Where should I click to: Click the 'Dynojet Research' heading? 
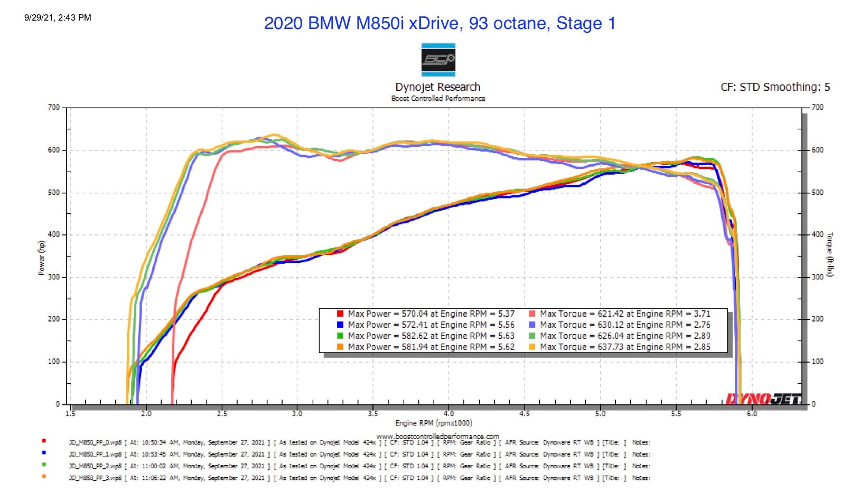pos(438,87)
